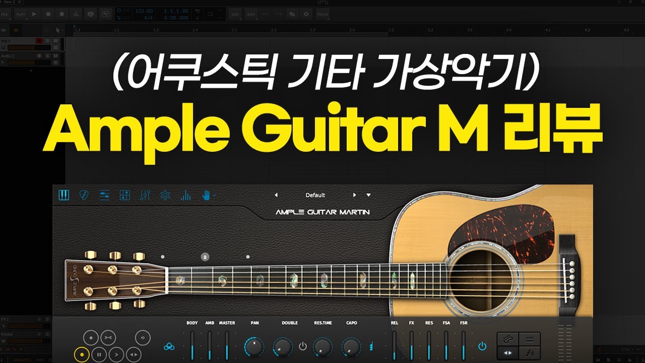Adjust the MASTER volume slider
645x363 pixels.
point(227,346)
